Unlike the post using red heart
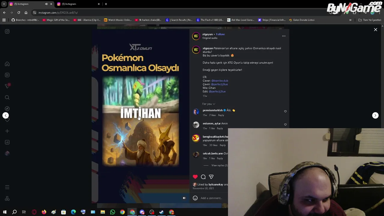The width and height of the screenshot is (384, 216). 195,177
